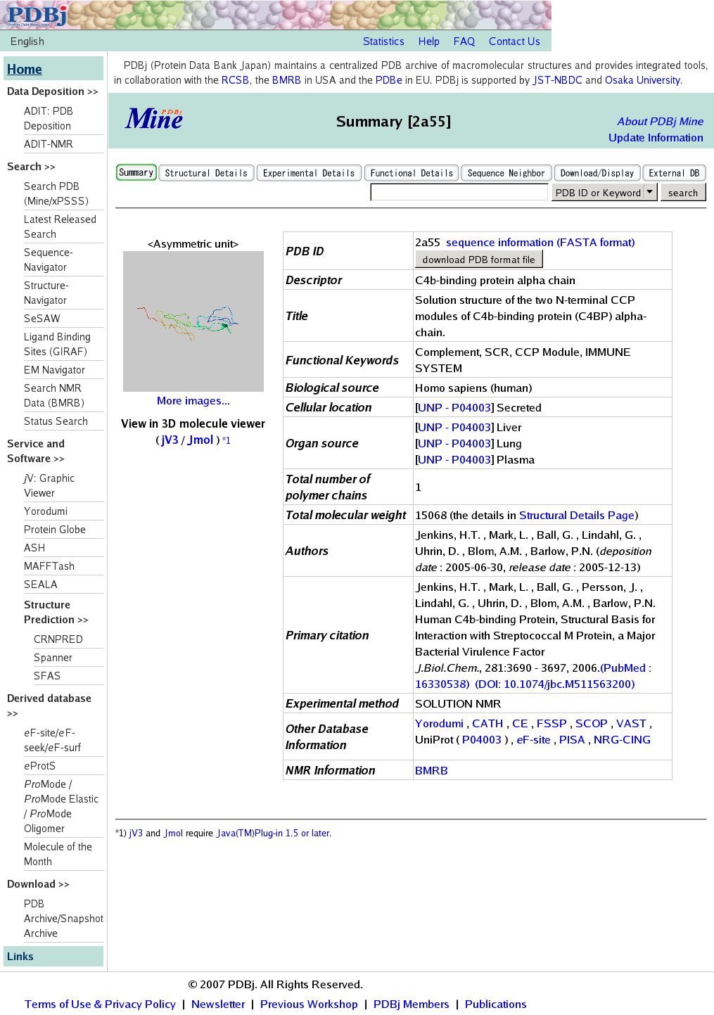Open Search PDB (Mine/xPSSS) link
The width and height of the screenshot is (714, 1015).
(56, 193)
